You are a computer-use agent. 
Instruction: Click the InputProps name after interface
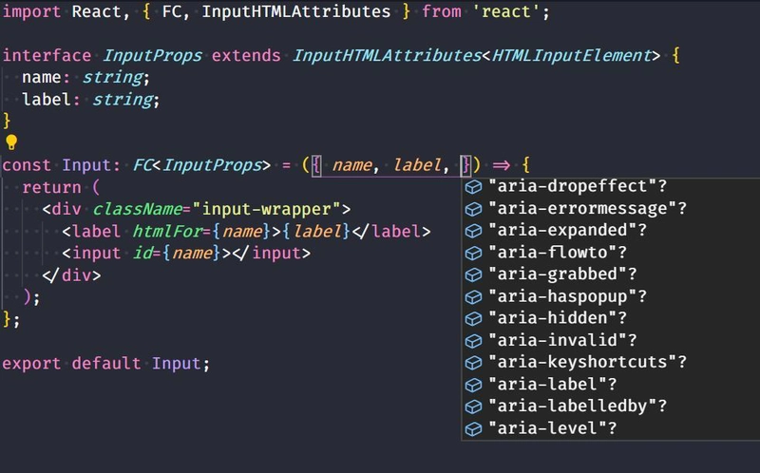click(x=152, y=55)
